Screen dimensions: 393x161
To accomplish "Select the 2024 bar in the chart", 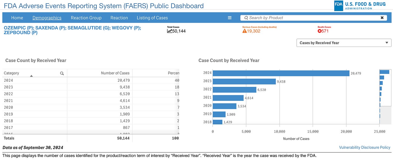I will [281, 73].
